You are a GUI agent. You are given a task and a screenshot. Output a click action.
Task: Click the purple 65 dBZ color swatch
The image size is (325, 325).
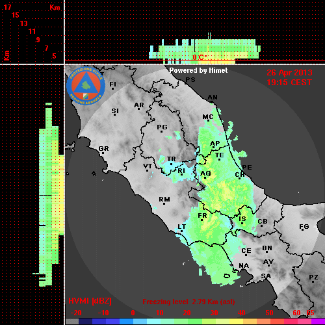(x=318, y=321)
